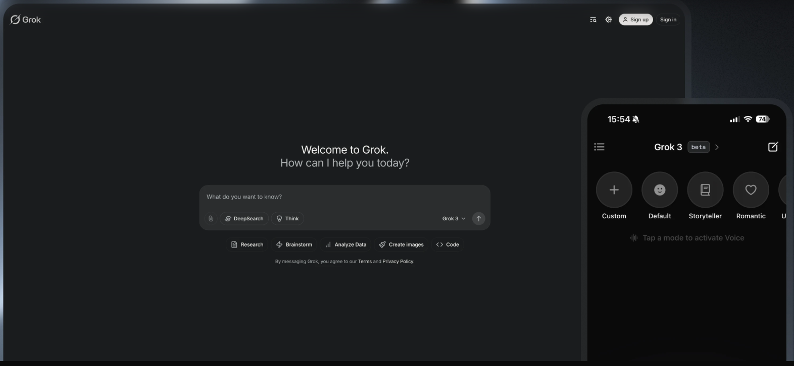Expand Grok 3 beta chevron on phone
The image size is (794, 366).
(x=717, y=147)
